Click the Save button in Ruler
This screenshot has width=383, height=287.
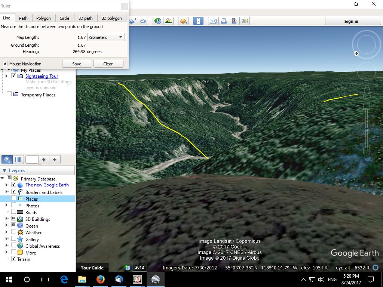tap(77, 64)
